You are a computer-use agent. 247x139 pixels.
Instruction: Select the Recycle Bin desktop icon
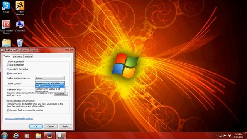pyautogui.click(x=20, y=43)
